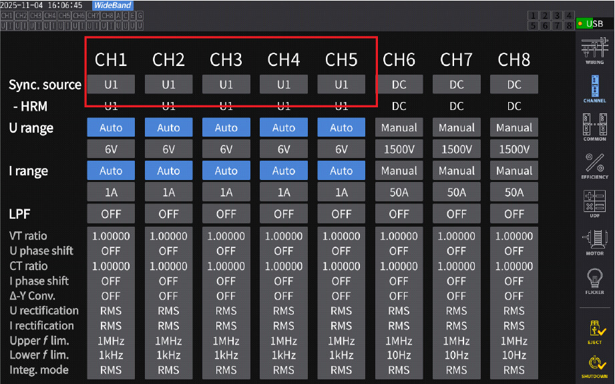615x384 pixels.
Task: Open the Motor settings icon
Action: (x=594, y=241)
